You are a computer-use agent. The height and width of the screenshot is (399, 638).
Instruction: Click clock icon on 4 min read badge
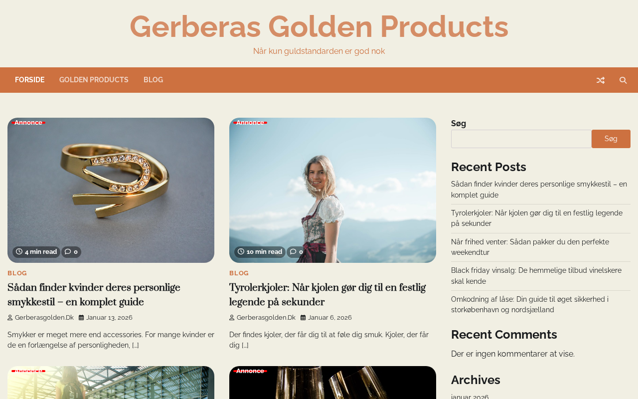tap(19, 252)
